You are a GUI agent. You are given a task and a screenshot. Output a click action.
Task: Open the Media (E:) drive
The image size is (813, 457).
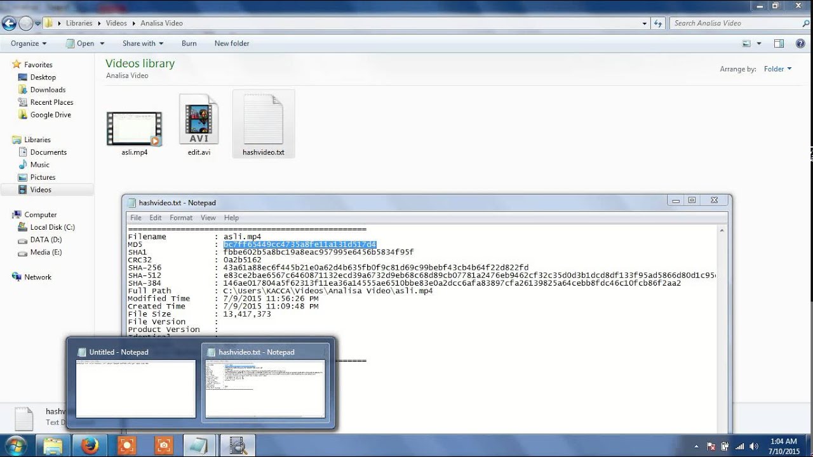coord(46,252)
